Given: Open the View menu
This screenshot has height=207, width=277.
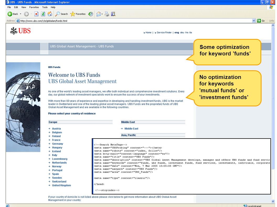Looking at the screenshot, I should coord(24,7).
